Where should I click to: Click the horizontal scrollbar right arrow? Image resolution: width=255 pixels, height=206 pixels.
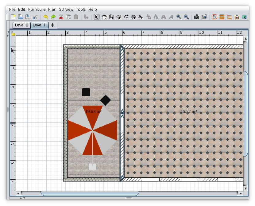(241, 193)
